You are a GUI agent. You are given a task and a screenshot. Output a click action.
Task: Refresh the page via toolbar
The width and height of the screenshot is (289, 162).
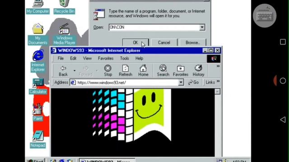point(126,71)
